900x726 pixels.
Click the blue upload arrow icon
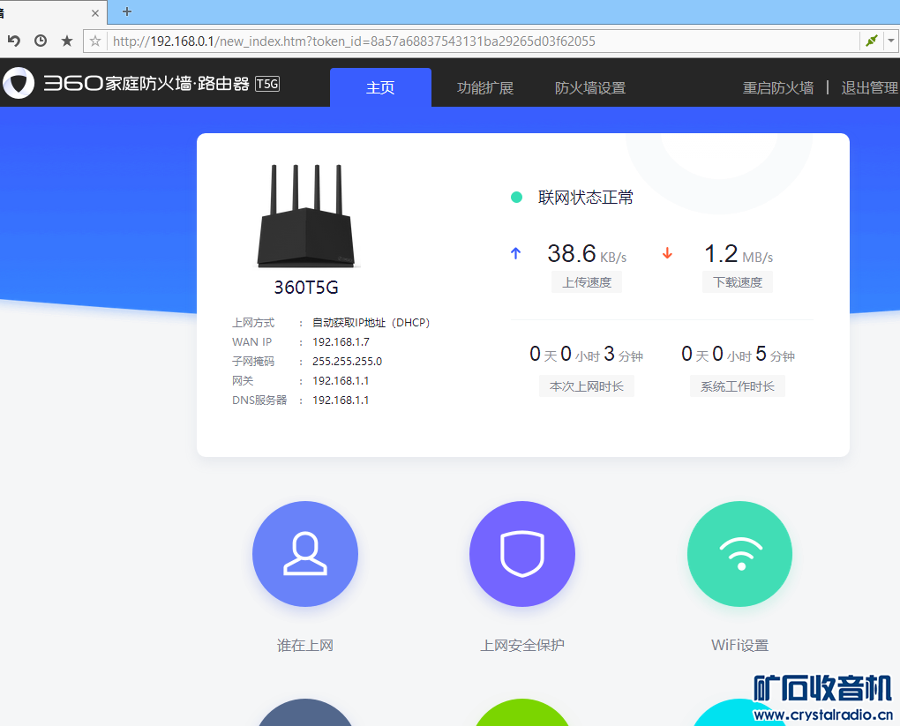point(515,253)
